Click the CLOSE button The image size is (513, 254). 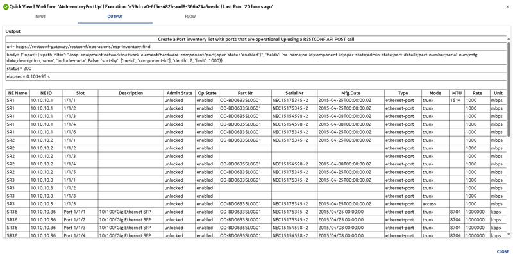503,251
